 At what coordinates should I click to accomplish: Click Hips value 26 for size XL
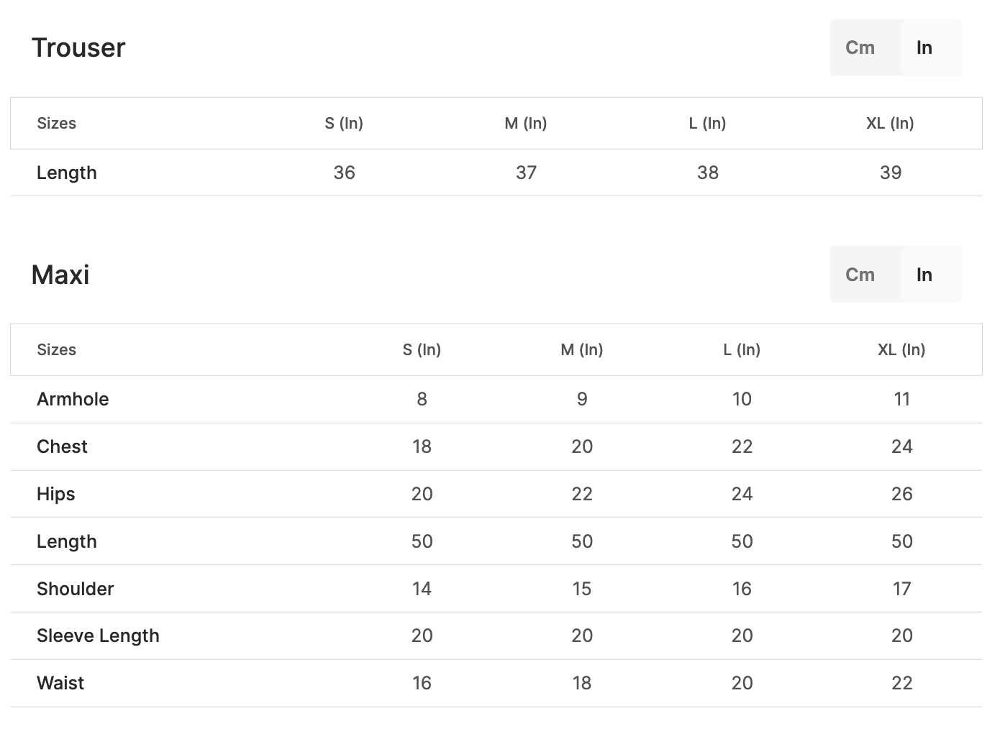tap(902, 495)
